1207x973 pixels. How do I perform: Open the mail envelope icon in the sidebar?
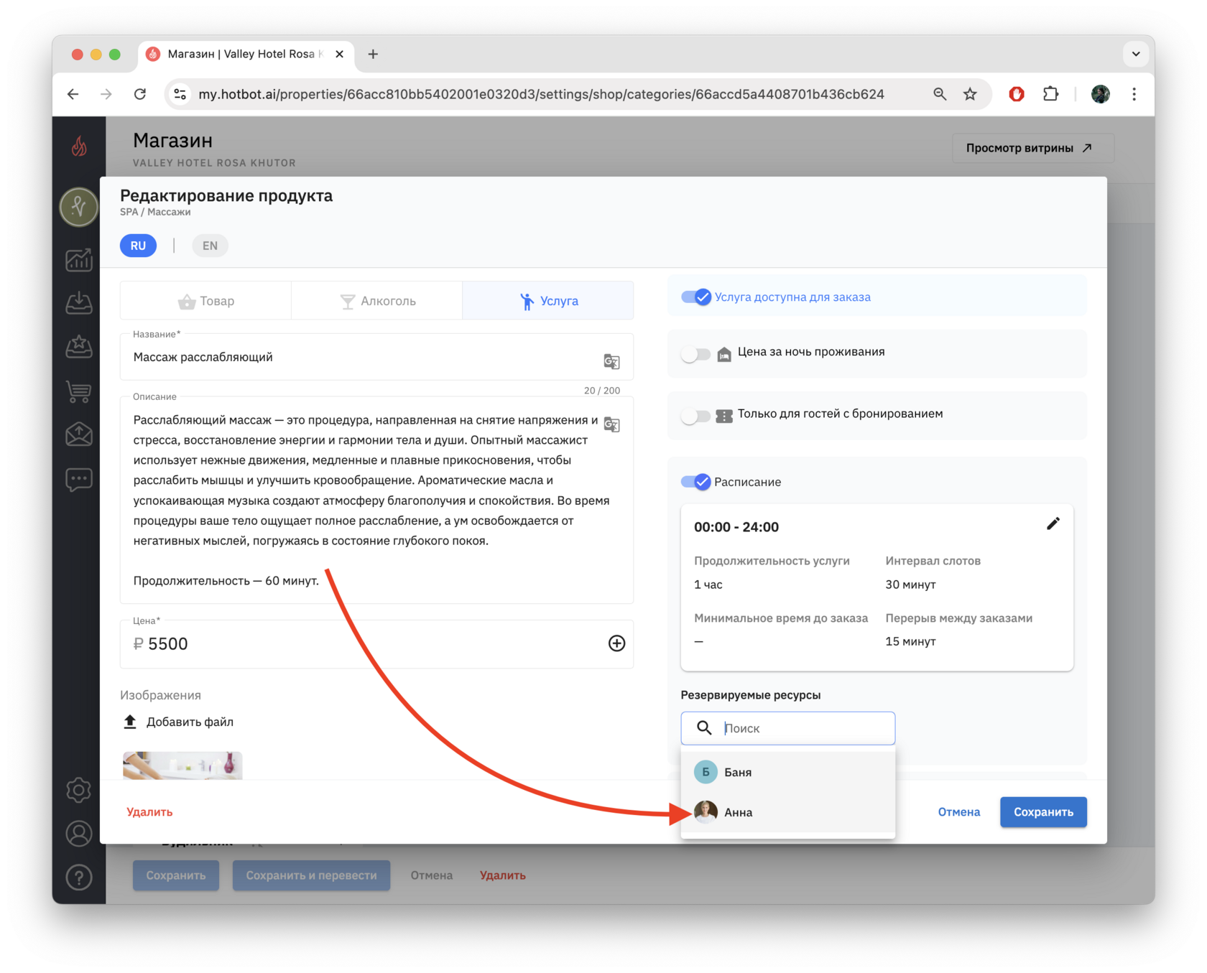pyautogui.click(x=79, y=435)
